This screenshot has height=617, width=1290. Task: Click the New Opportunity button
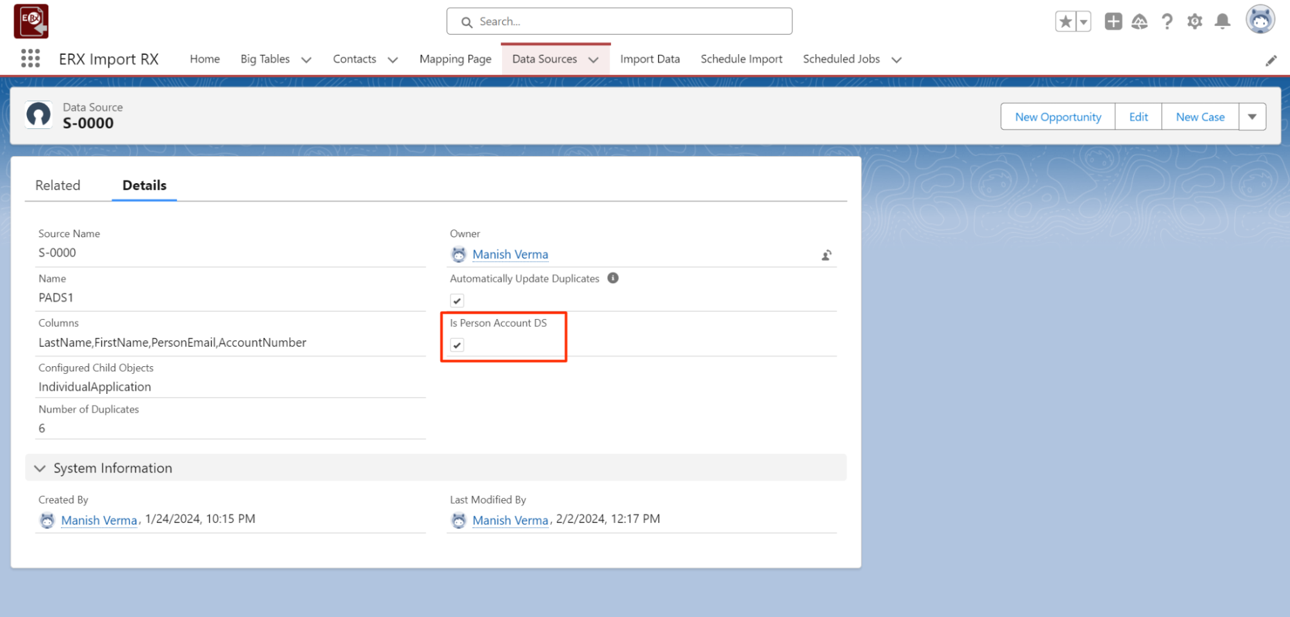pos(1058,117)
